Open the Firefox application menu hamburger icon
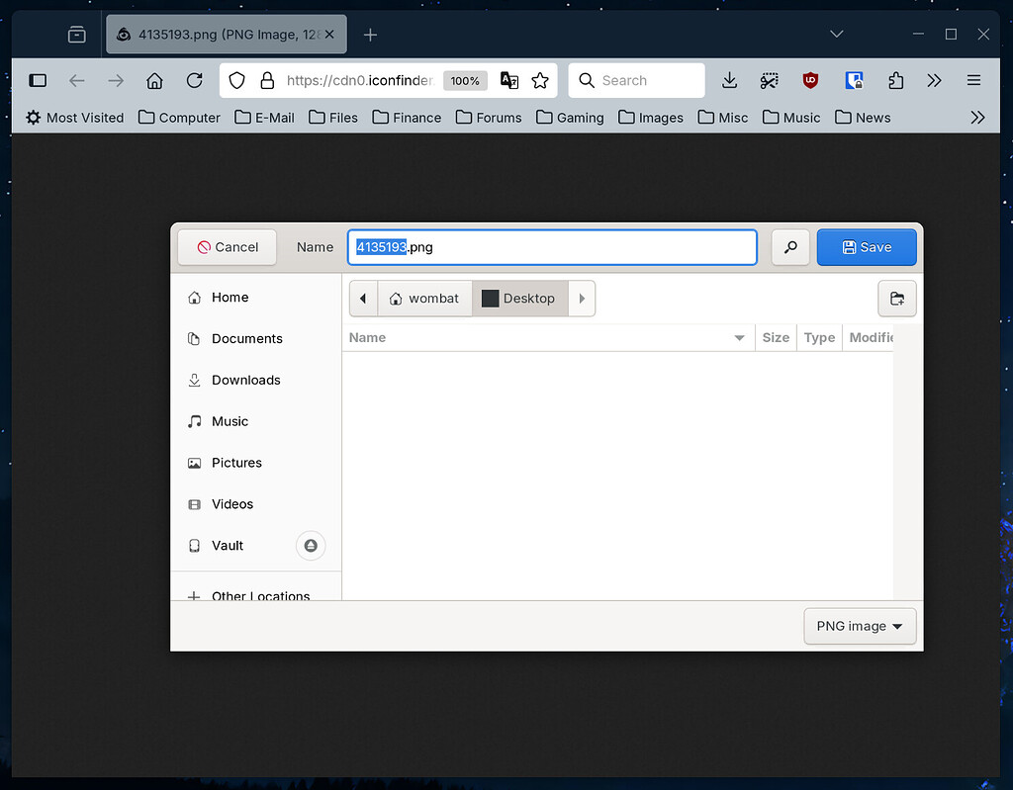The width and height of the screenshot is (1013, 790). (x=973, y=80)
